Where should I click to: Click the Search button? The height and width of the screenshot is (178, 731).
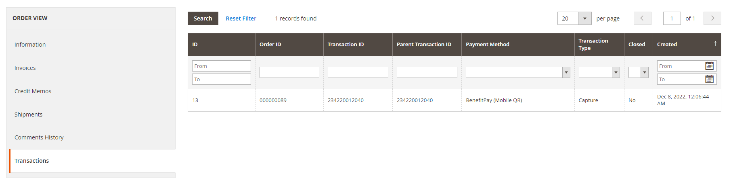[203, 18]
